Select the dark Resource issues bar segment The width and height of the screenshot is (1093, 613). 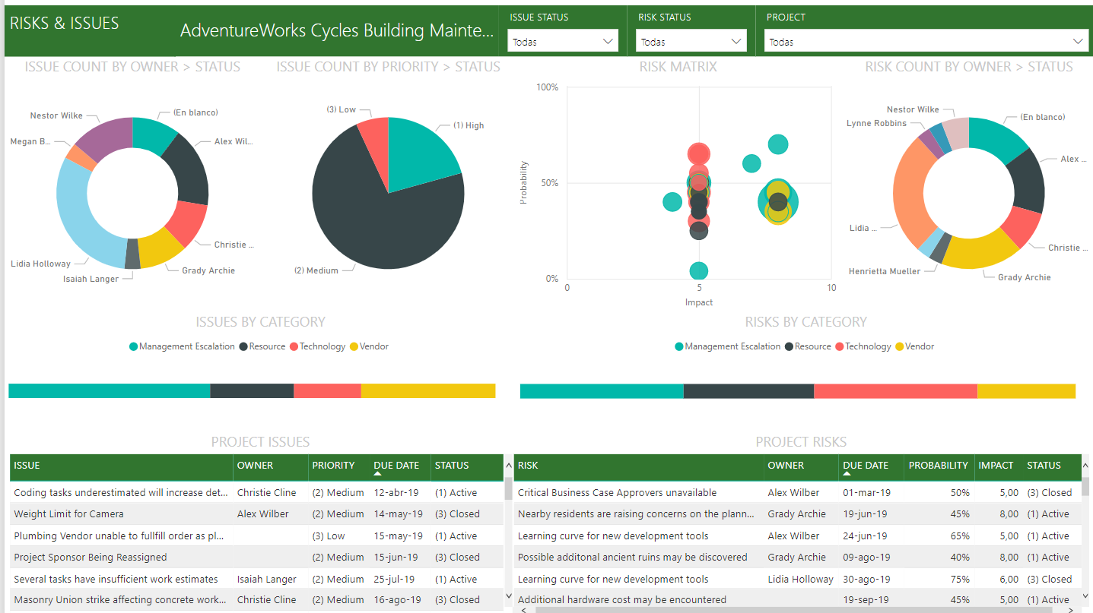tap(252, 391)
